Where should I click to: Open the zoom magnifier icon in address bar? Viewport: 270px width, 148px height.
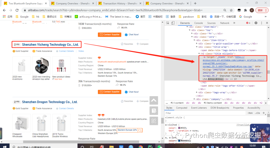coord(225,10)
